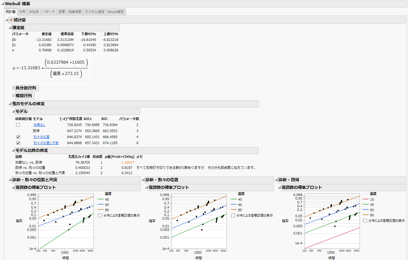Expand the 共分散行列 section
The image size is (408, 260).
(x=13, y=88)
